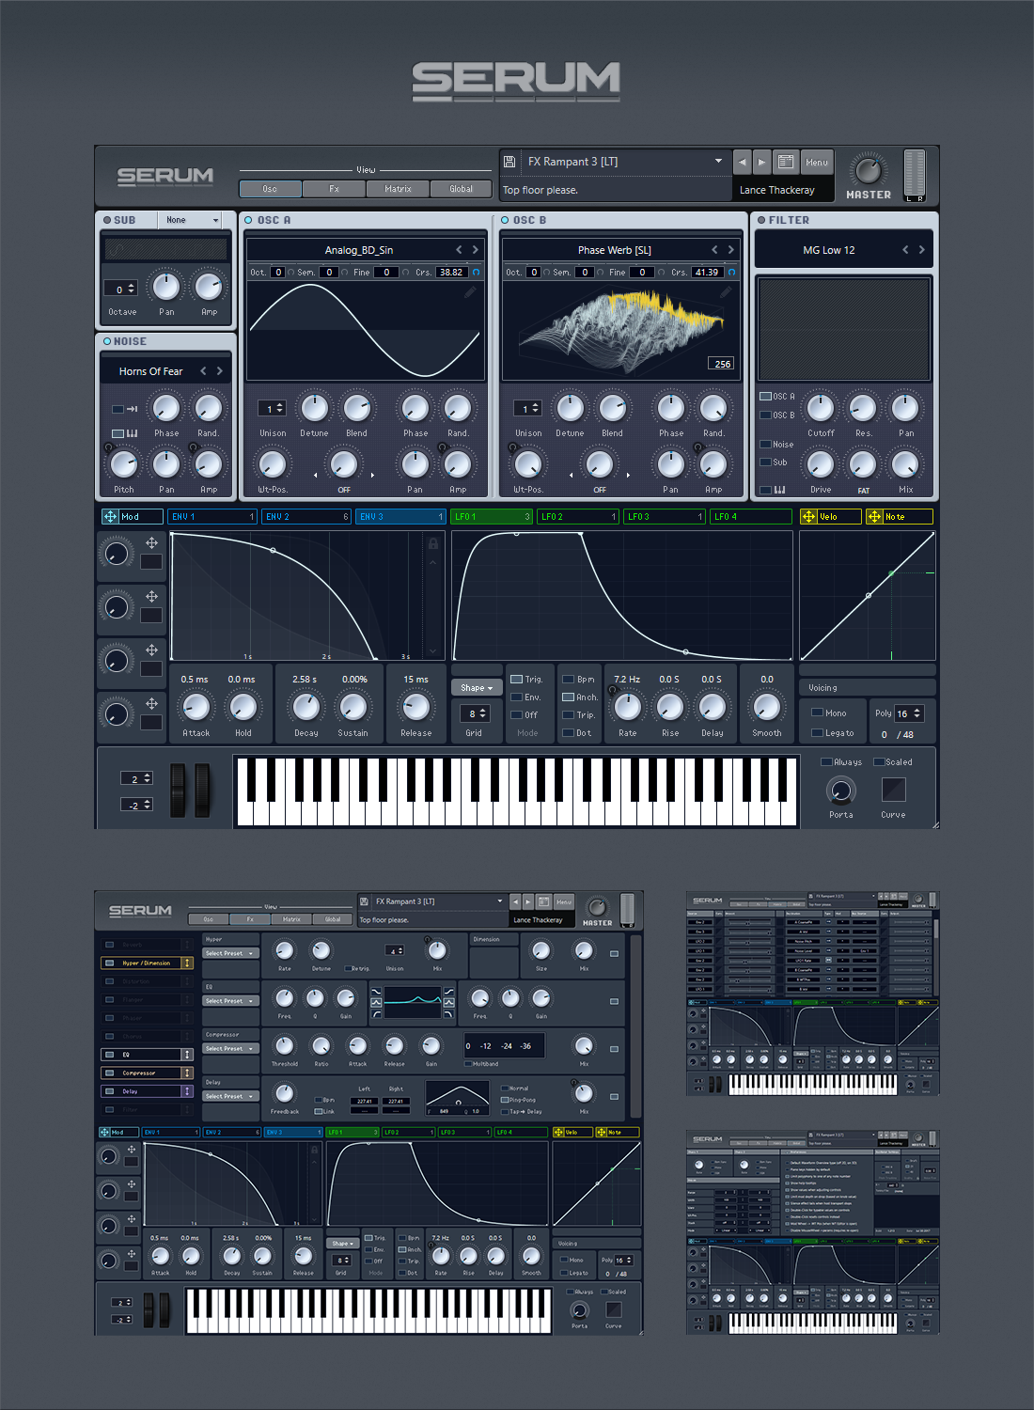The width and height of the screenshot is (1034, 1410).
Task: Select previous wavetable arrow next to Phase Werb [SL]
Action: (714, 250)
